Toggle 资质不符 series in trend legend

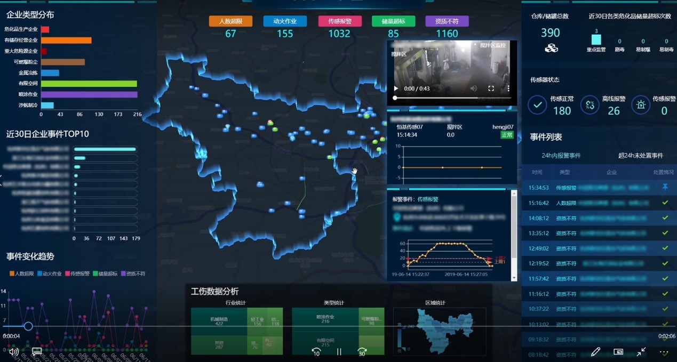(x=133, y=273)
